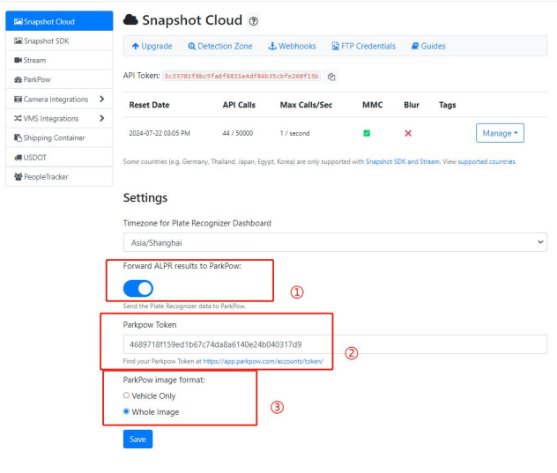Follow the Snapshot SDK and Stream link
Screen dimensions: 557x473
tap(403, 161)
